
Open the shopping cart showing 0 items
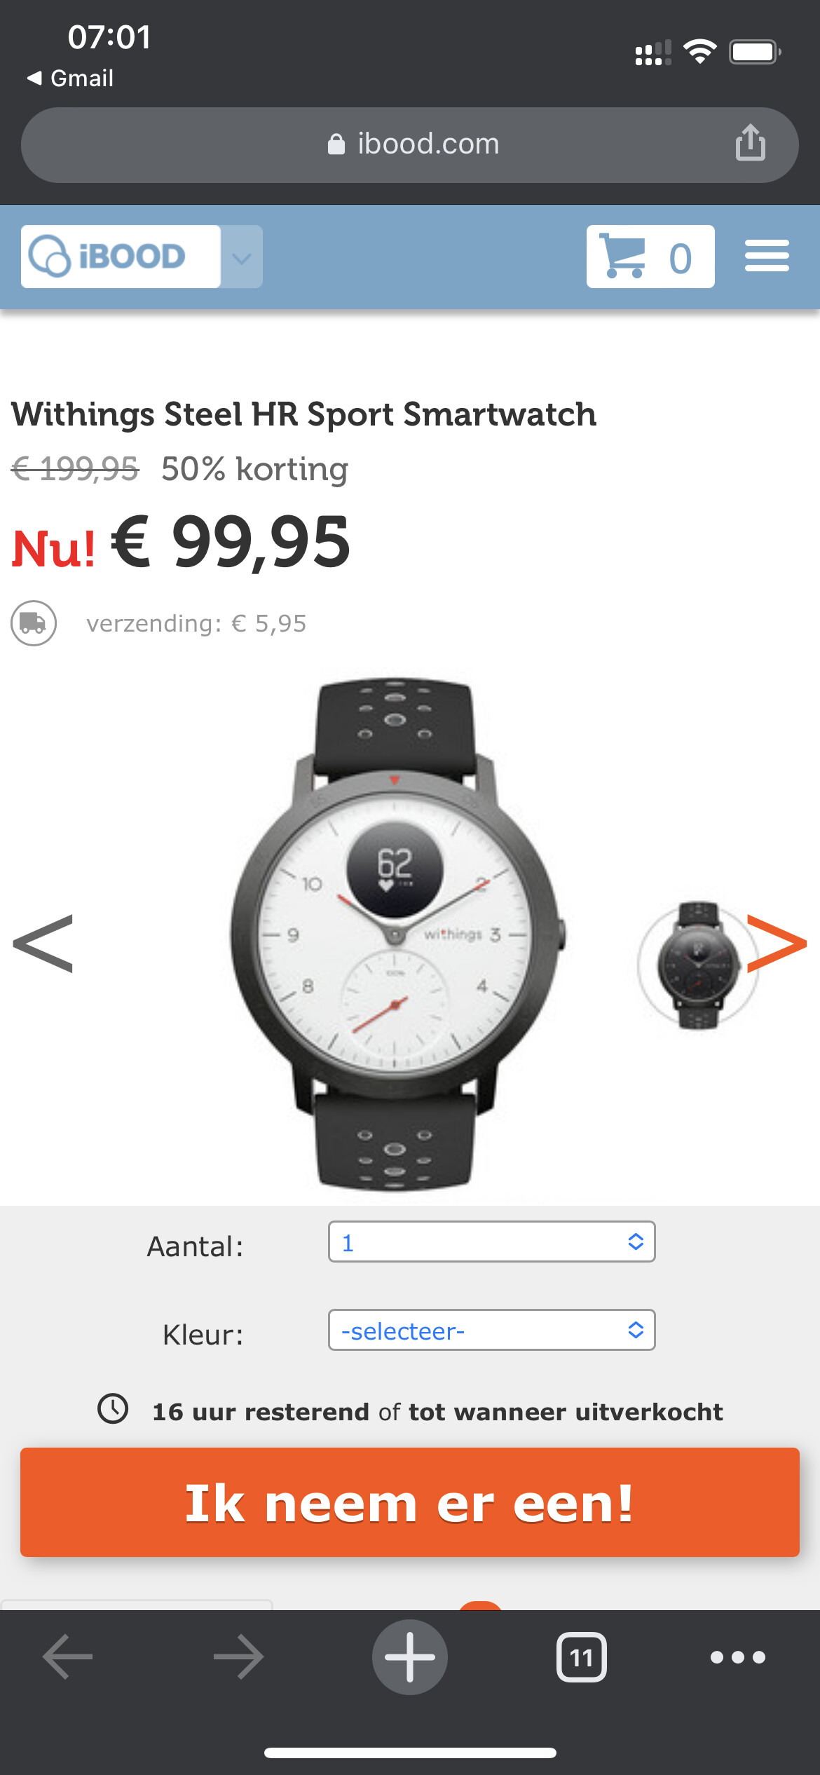[650, 257]
